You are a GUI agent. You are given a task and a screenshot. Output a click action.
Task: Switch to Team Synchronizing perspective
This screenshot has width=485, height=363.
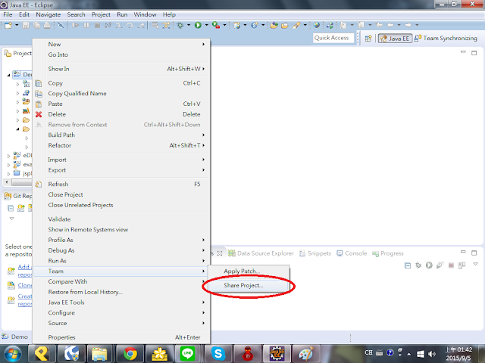point(446,39)
